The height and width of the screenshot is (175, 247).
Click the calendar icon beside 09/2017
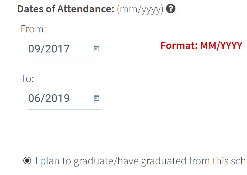(x=96, y=48)
